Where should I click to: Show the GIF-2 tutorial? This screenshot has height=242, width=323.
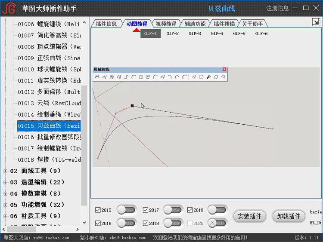[x=173, y=34]
